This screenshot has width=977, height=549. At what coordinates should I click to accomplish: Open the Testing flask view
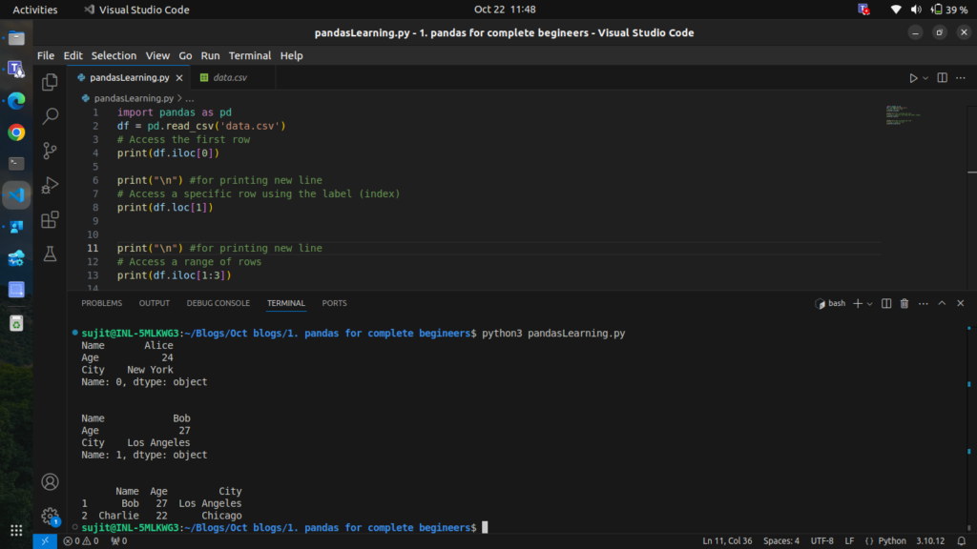(50, 254)
